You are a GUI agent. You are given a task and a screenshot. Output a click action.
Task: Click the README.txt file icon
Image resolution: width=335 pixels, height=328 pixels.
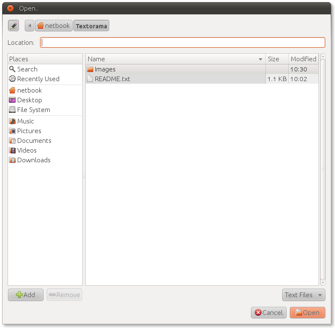click(90, 79)
